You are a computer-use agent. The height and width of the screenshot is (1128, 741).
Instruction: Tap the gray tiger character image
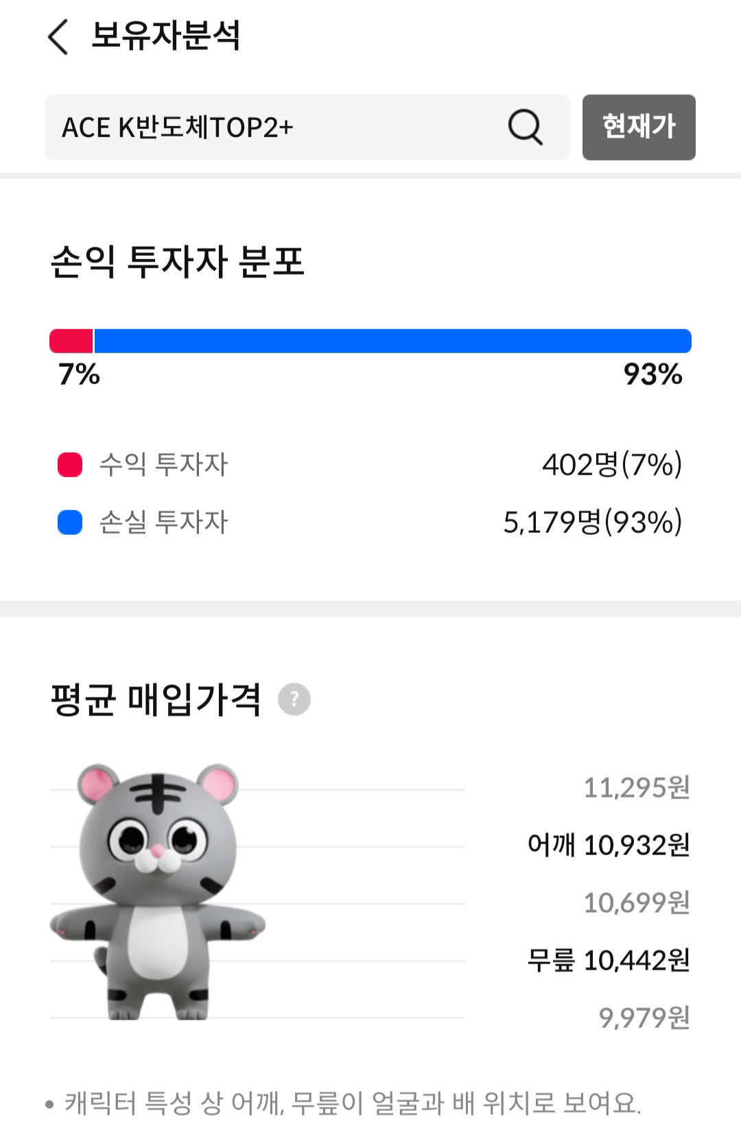(x=158, y=891)
